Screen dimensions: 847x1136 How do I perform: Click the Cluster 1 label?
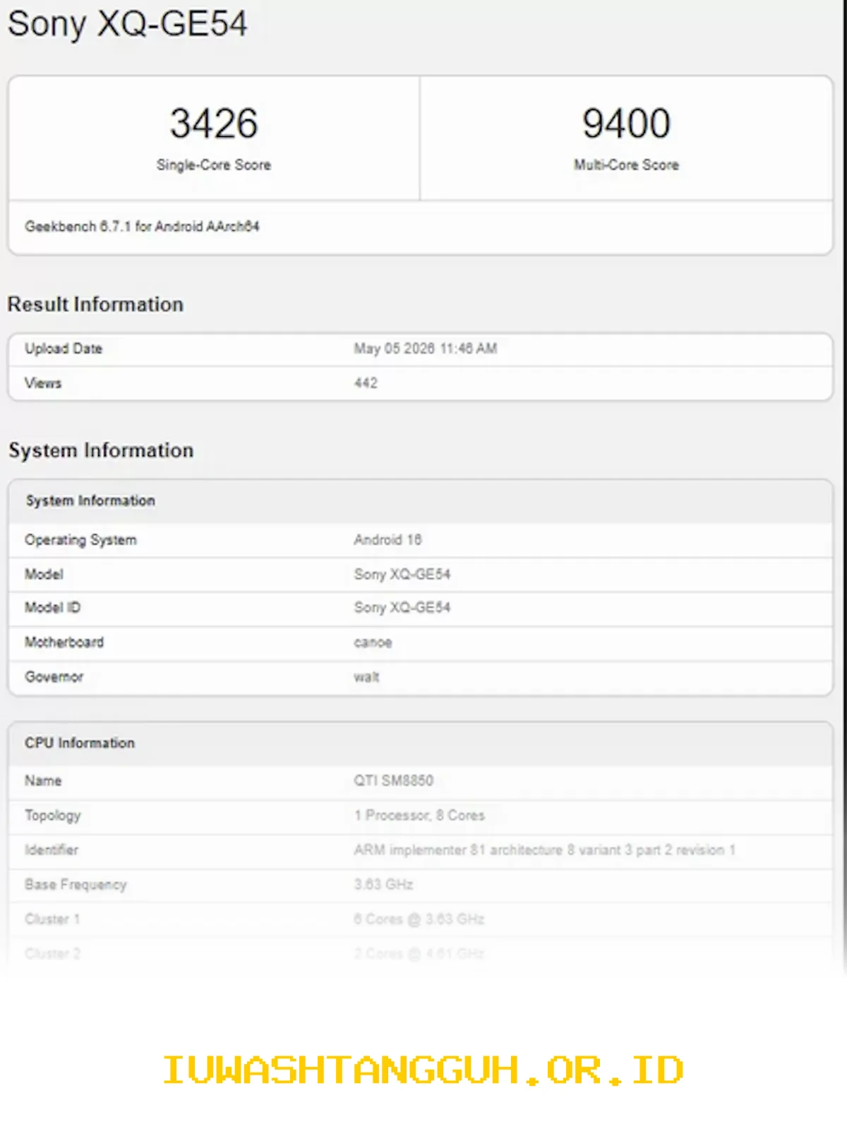[x=52, y=919]
